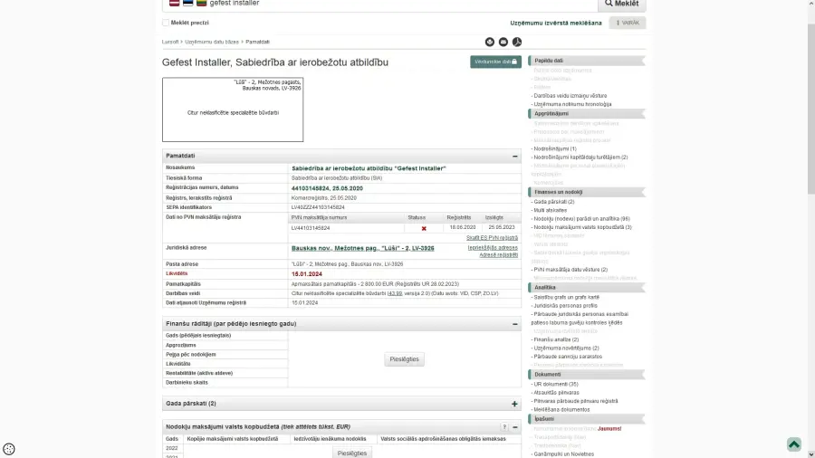The height and width of the screenshot is (458, 815).
Task: Select the Lithuanian flag in search bar
Action: pos(202,3)
